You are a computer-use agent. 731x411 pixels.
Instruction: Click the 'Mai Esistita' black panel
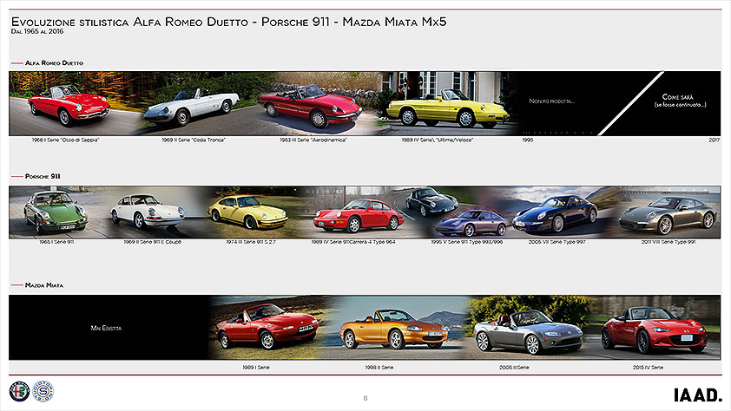point(108,328)
